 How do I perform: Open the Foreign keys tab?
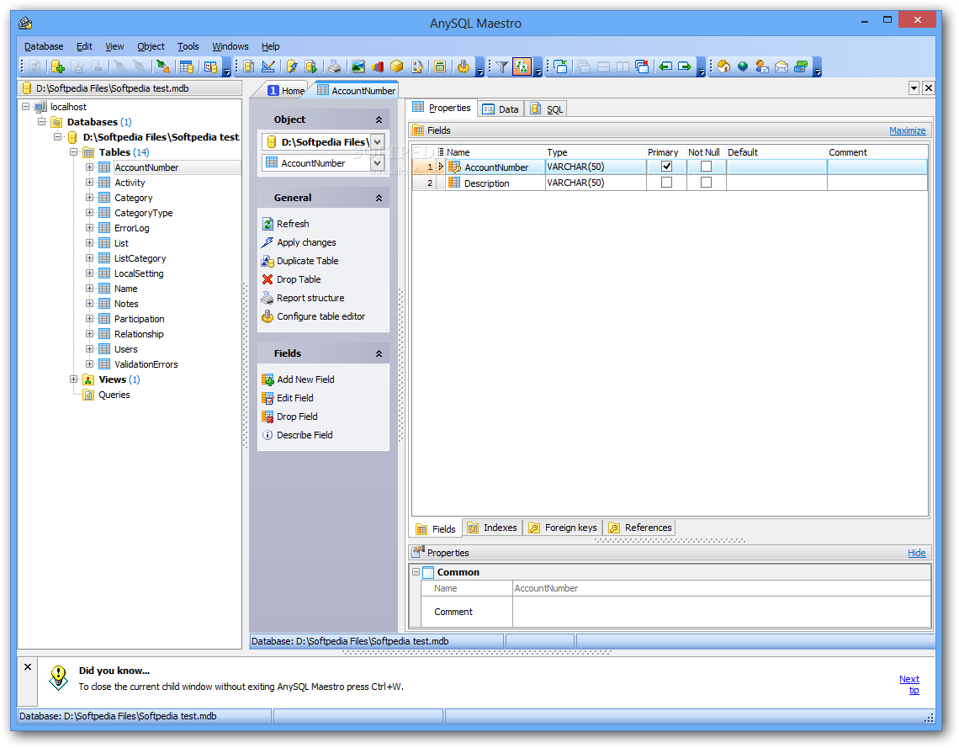click(x=563, y=528)
